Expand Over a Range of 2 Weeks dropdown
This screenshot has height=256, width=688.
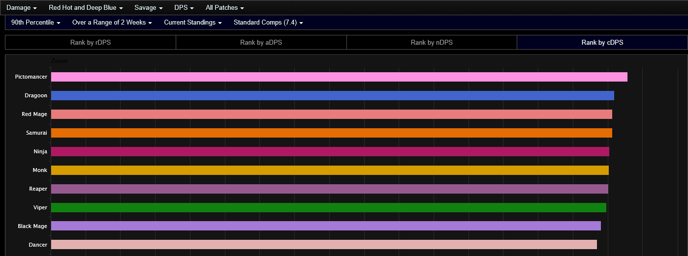tap(112, 23)
